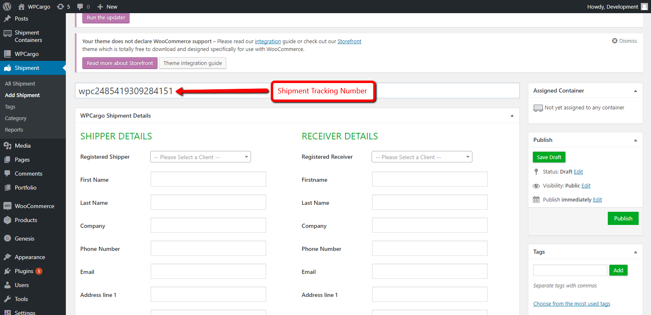
Task: Open the Registered Receiver client dropdown
Action: coord(422,157)
